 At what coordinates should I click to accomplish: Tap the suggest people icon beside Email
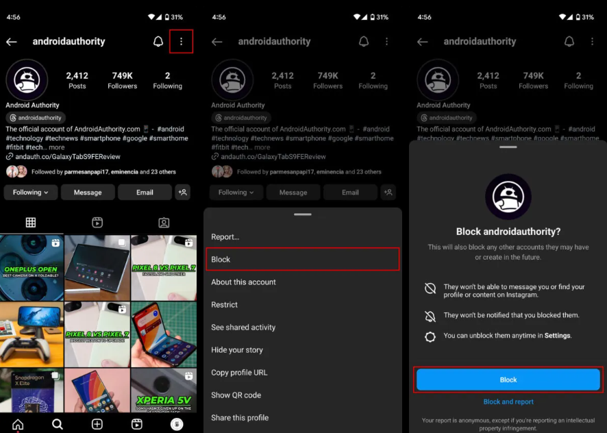click(x=183, y=192)
